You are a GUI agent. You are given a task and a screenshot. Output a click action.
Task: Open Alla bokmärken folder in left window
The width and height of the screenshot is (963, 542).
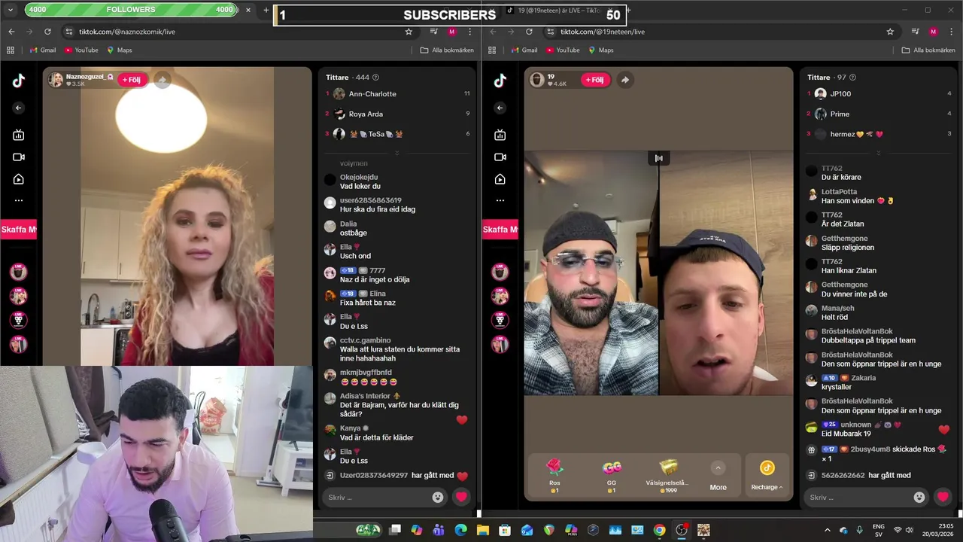[447, 50]
